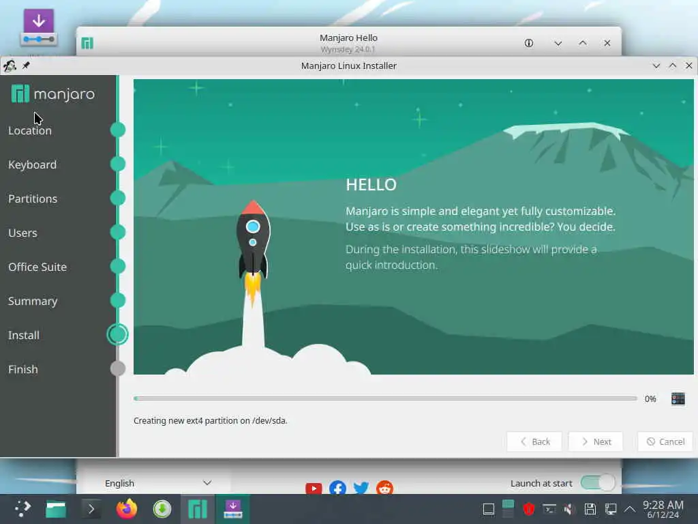Select the Keyboard step in sidebar
This screenshot has width=698, height=524.
[x=33, y=165]
